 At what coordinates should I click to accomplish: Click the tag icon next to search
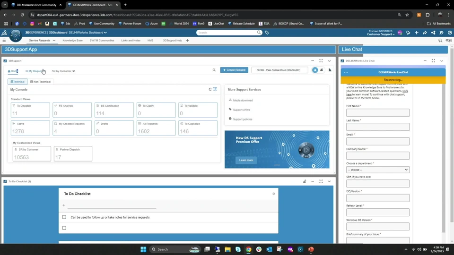click(x=267, y=33)
